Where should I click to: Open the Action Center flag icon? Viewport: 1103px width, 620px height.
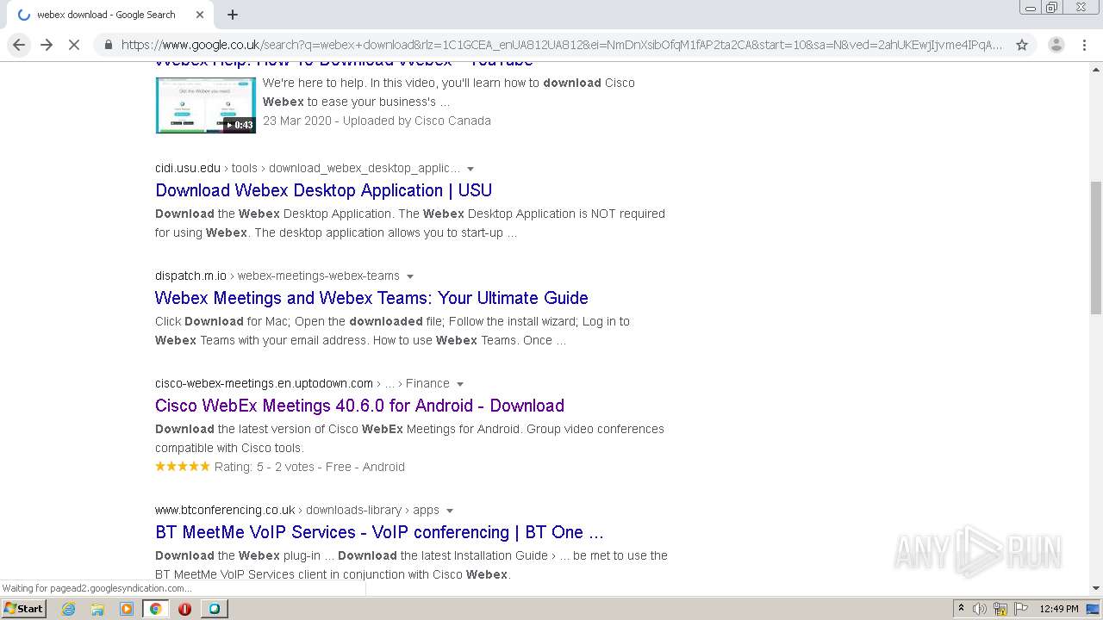coord(1019,609)
